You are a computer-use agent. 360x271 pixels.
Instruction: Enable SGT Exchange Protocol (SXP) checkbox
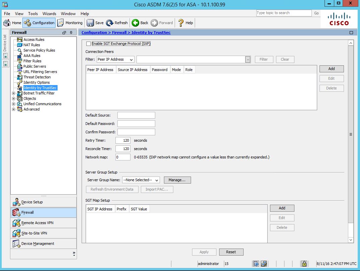pos(88,44)
